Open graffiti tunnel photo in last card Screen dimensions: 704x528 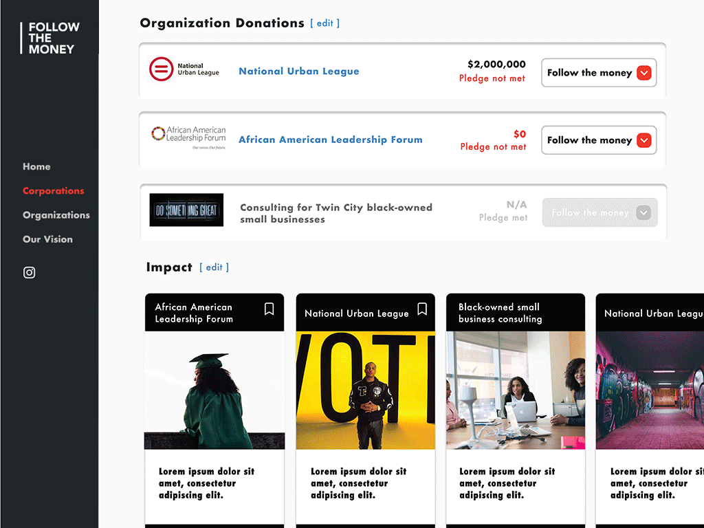click(650, 390)
